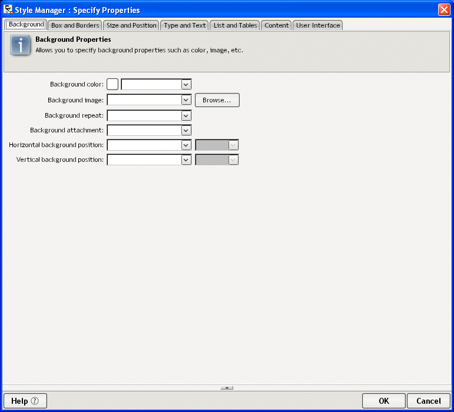This screenshot has height=412, width=454.
Task: Click the Browse... button
Action: click(217, 100)
